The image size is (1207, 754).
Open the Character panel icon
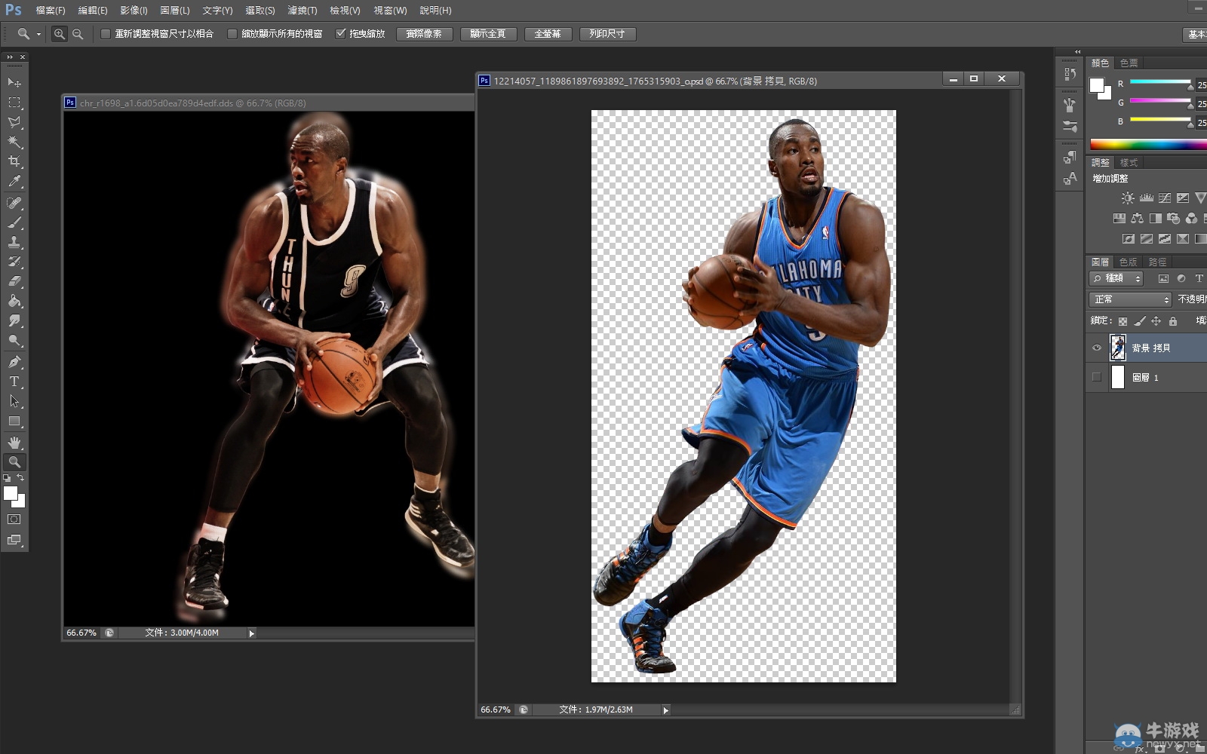coord(1070,178)
